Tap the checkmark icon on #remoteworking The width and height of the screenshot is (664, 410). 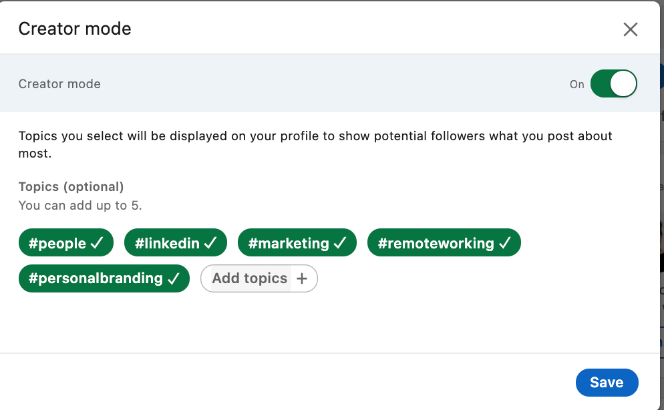504,244
